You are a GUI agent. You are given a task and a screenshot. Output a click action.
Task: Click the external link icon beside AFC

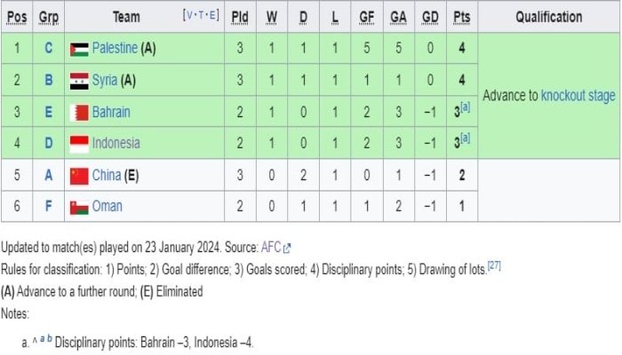(287, 248)
